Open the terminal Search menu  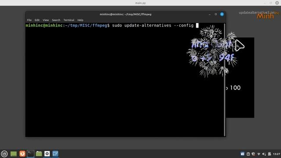point(56,20)
